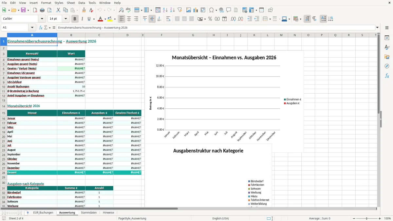This screenshot has width=393, height=221.
Task: Click the zoom in plus button
Action: [380, 218]
